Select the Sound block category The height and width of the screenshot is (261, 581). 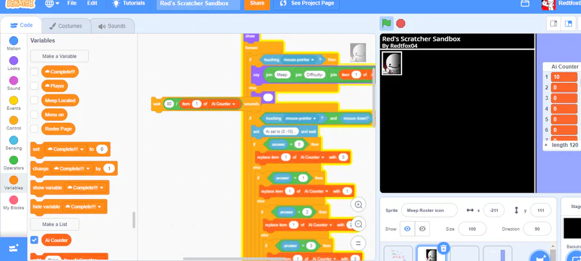pyautogui.click(x=14, y=83)
